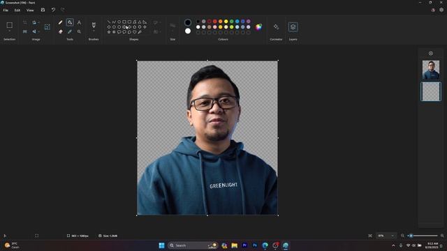This screenshot has width=447, height=251.
Task: Open the Edit menu
Action: (17, 10)
